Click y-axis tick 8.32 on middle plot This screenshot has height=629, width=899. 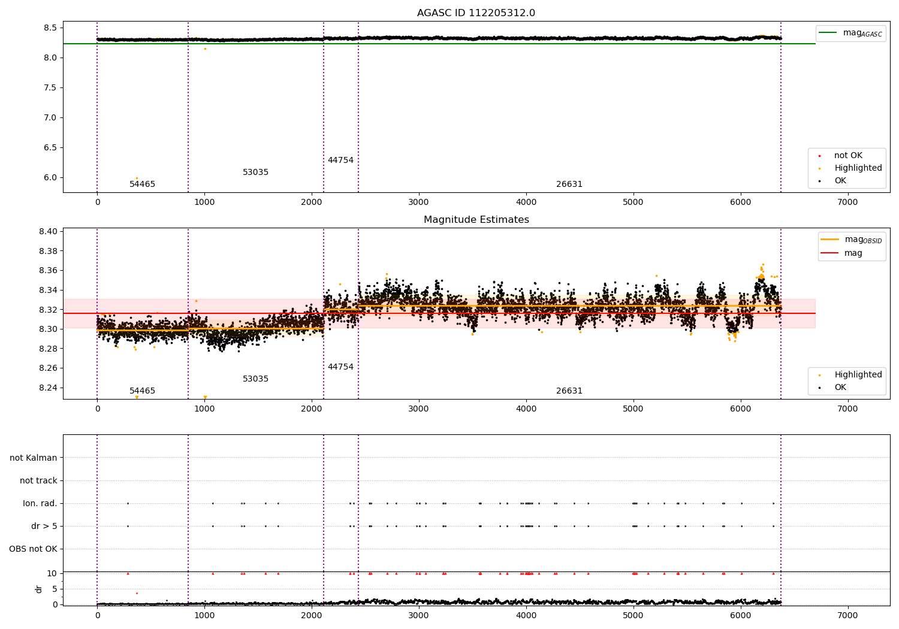(x=48, y=310)
